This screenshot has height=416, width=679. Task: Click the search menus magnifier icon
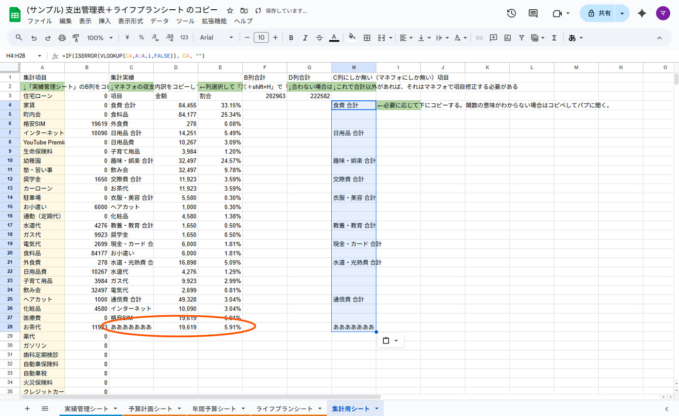pos(19,38)
